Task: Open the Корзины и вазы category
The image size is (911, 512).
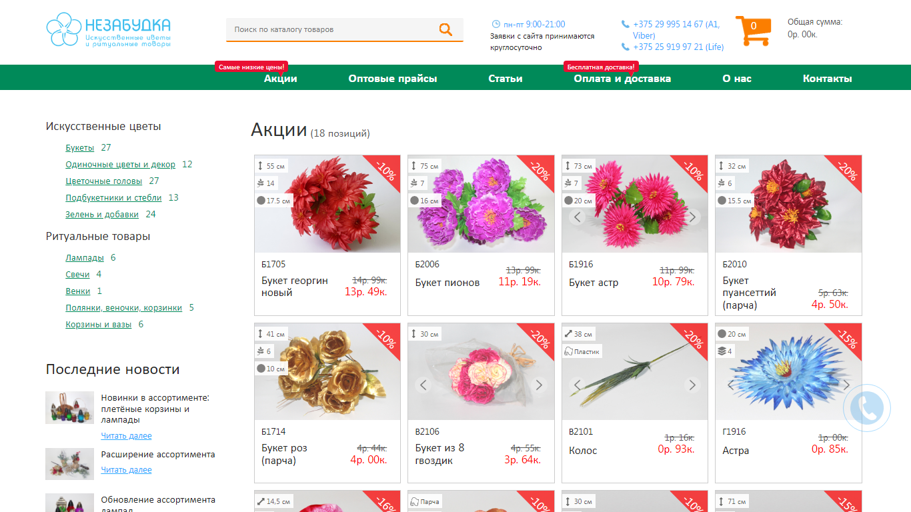Action: [98, 325]
